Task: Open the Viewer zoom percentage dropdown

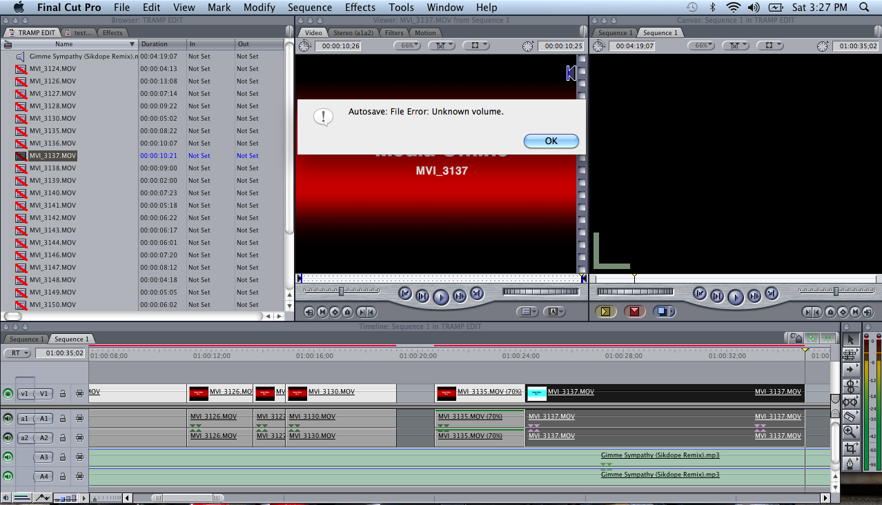Action: [407, 46]
